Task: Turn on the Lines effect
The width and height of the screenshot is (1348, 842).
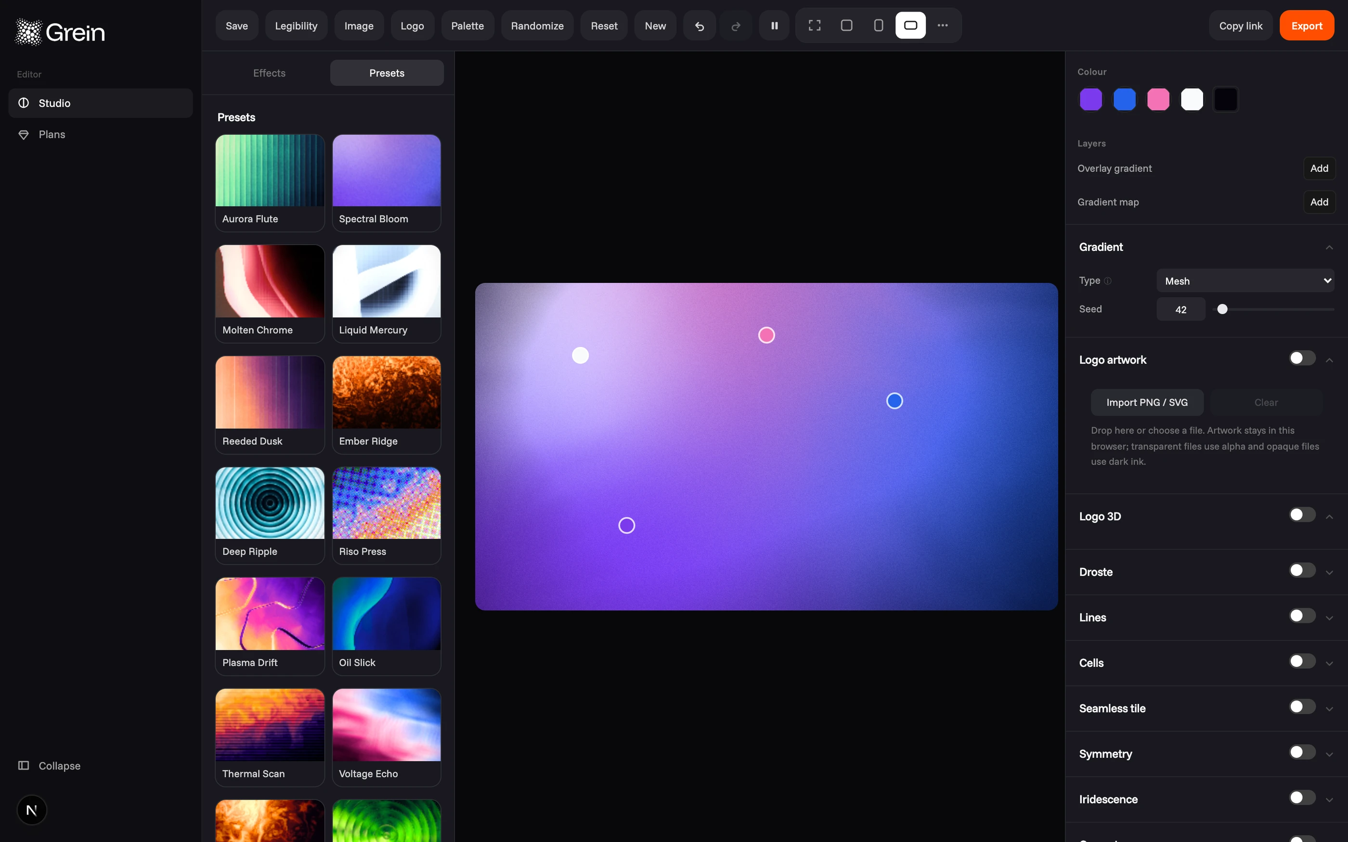Action: tap(1302, 616)
